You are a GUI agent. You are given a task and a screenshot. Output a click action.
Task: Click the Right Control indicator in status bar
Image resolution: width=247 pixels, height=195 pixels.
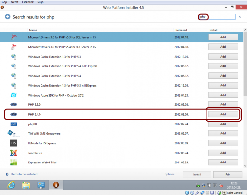[x=235, y=193]
